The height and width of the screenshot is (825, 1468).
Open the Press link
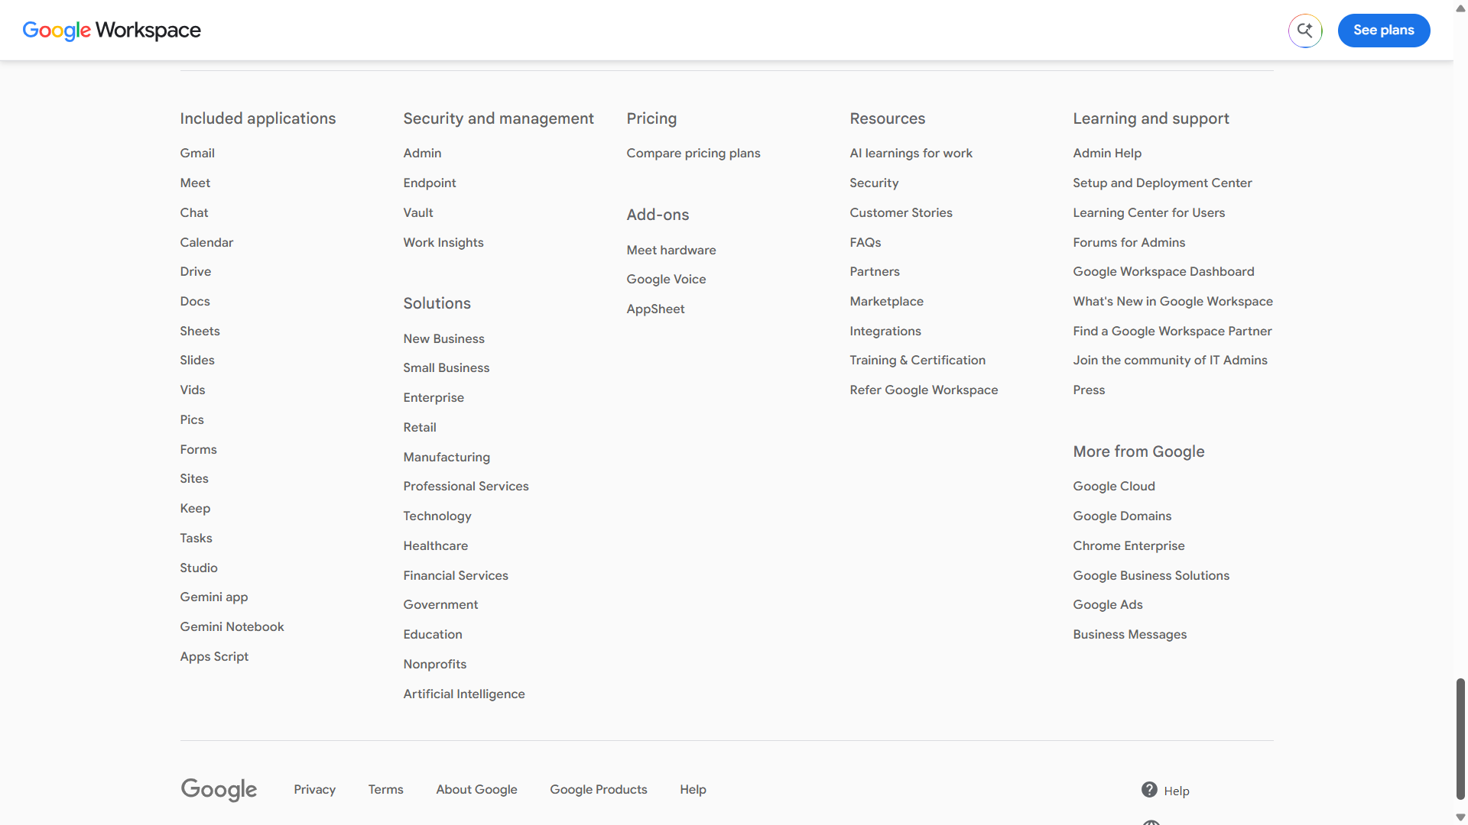pyautogui.click(x=1089, y=390)
